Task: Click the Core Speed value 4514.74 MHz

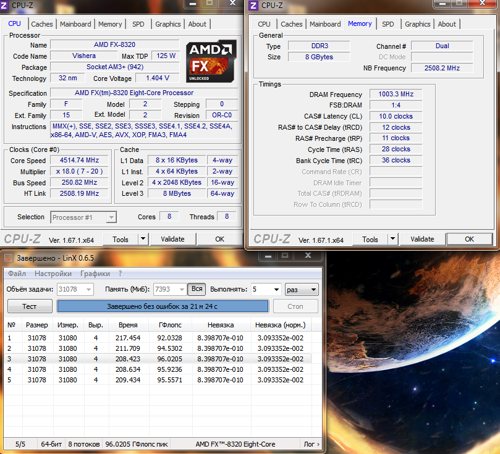Action: click(x=79, y=160)
